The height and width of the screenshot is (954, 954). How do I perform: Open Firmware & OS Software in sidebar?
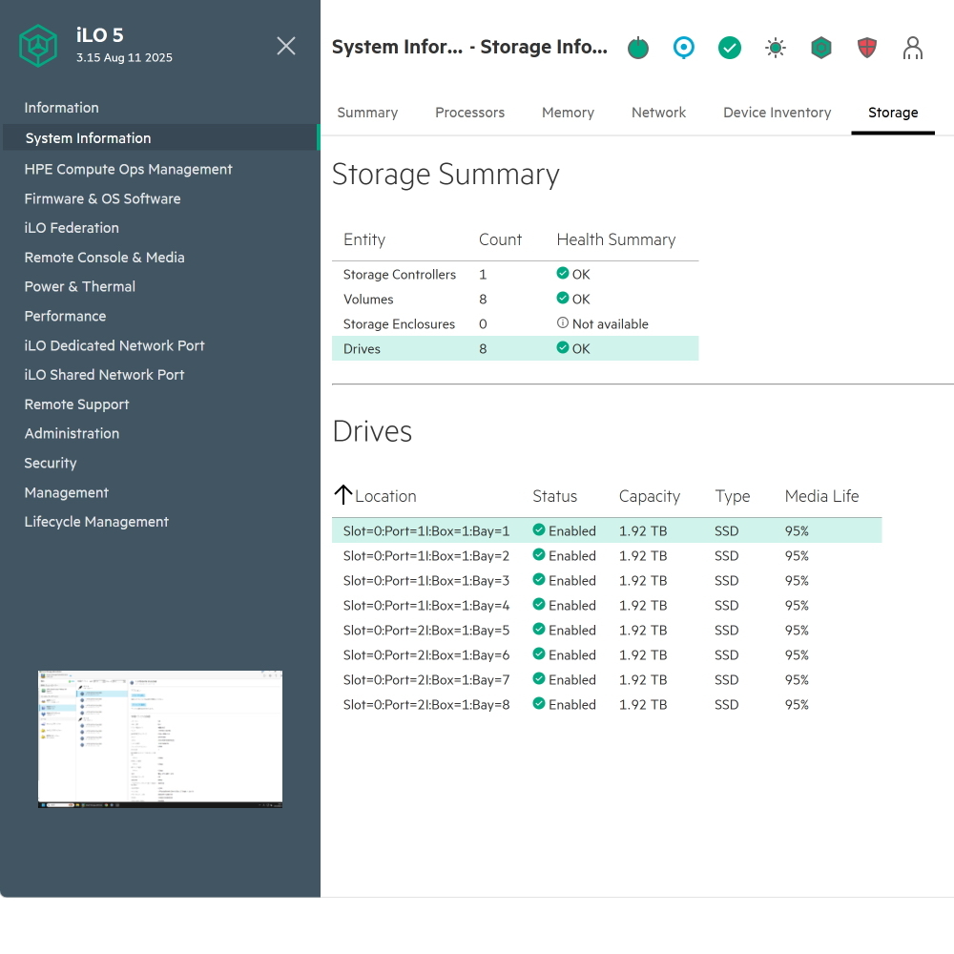[x=102, y=198]
